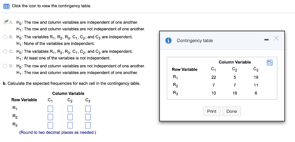Click the R1, C2 expected frequency box
295x142 pixels.
pos(70,109)
